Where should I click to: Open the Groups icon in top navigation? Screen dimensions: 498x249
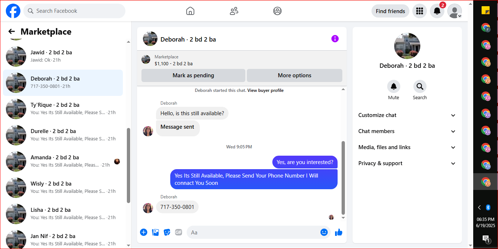[x=277, y=11]
